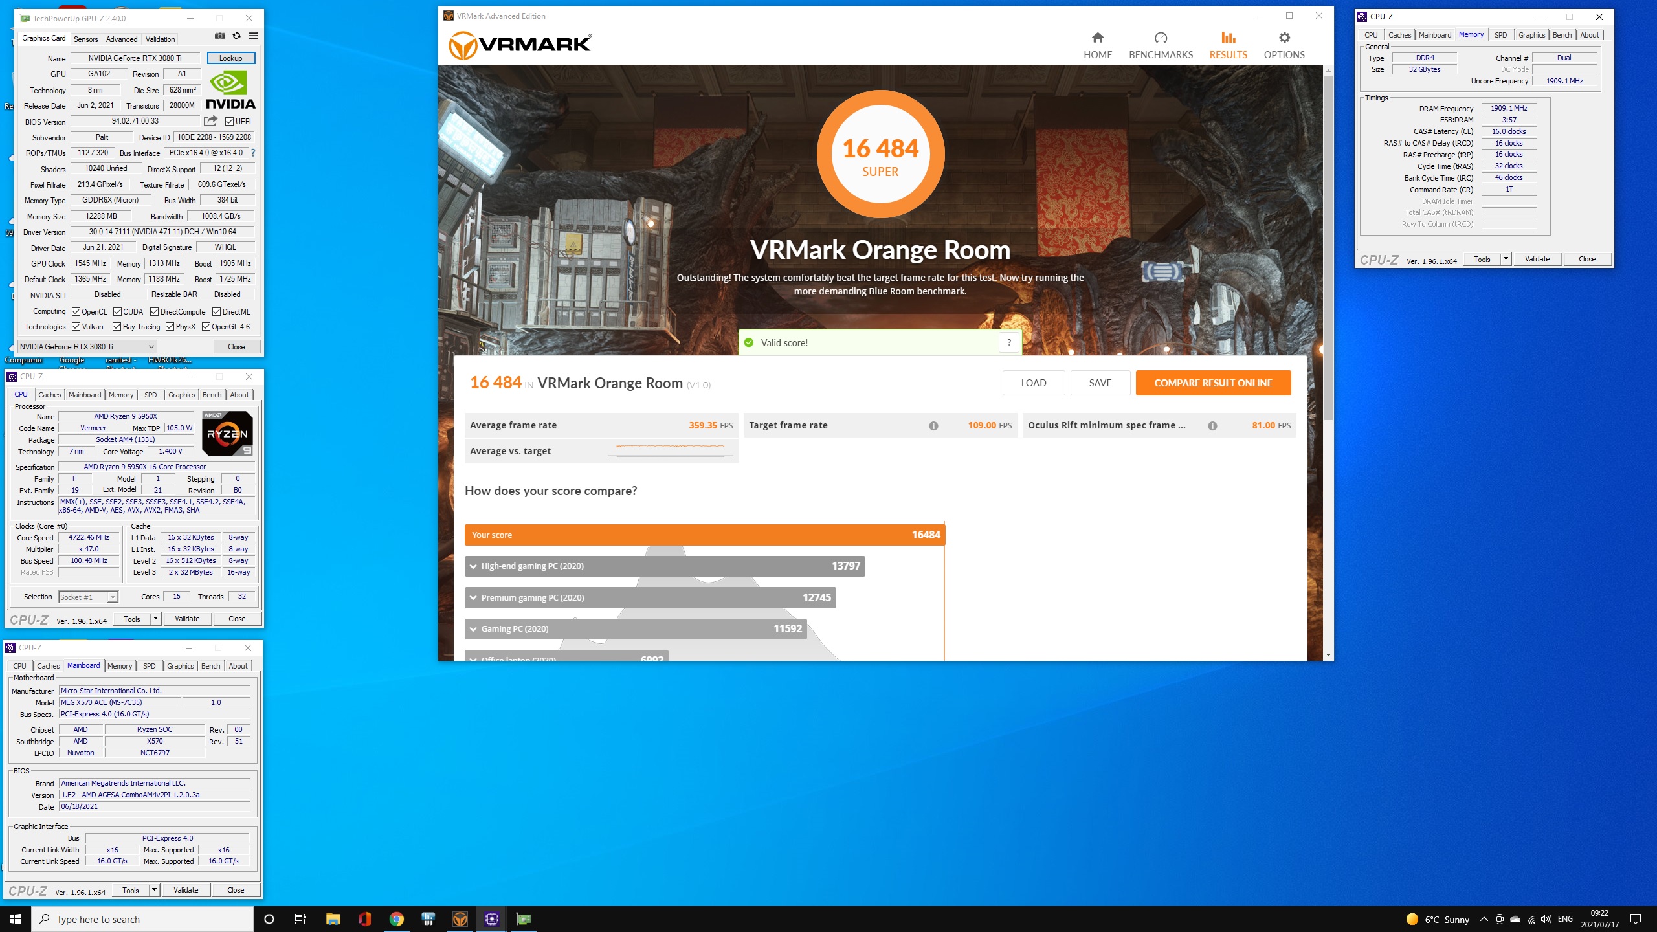1657x932 pixels.
Task: Open Windows Start menu
Action: 16,919
